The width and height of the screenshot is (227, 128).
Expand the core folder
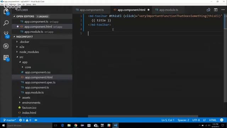pyautogui.click(x=22, y=67)
